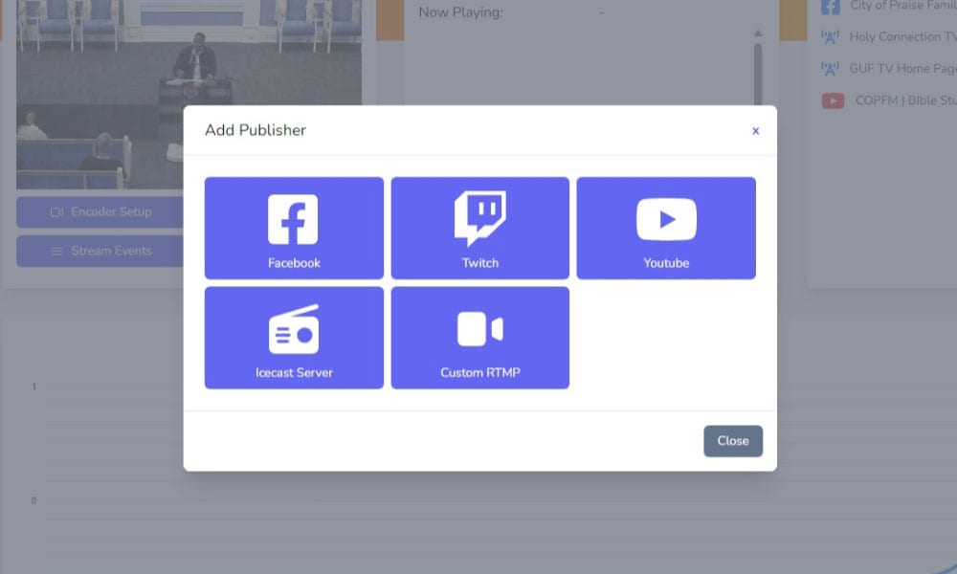Dismiss Add Publisher dialog with the X icon
Image resolution: width=957 pixels, height=574 pixels.
[x=756, y=131]
